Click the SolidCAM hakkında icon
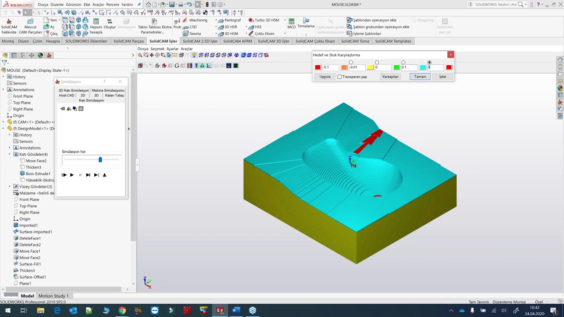This screenshot has width=564, height=317. 9,21
